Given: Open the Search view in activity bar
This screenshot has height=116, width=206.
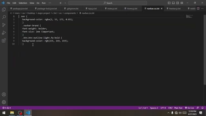Looking at the screenshot, I should 4,17.
